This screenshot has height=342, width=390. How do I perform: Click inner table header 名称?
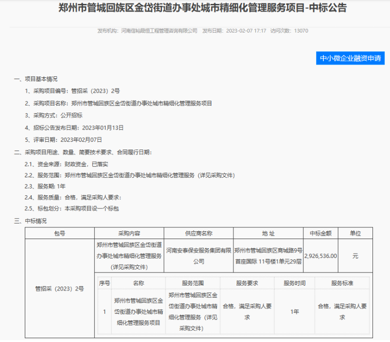138,283
